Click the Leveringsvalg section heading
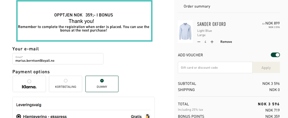This screenshot has height=118, width=288. 29,105
